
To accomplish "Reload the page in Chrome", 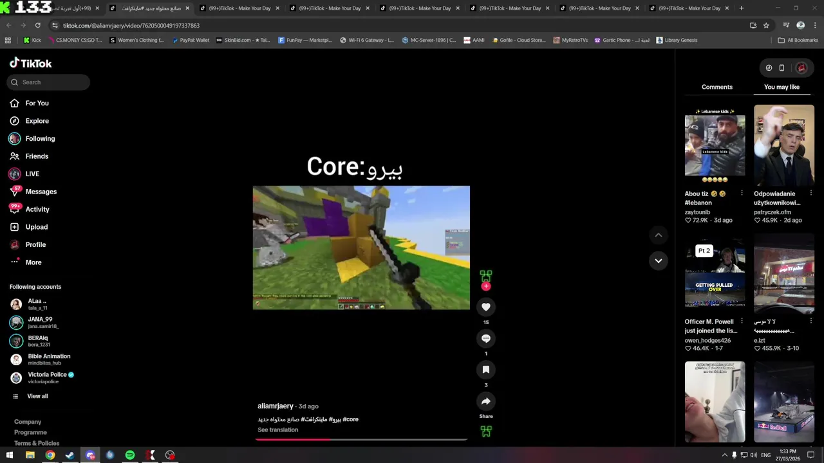I will pos(37,25).
